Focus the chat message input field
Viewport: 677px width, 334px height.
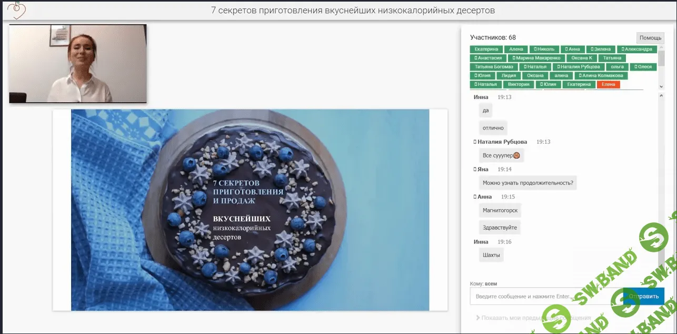pyautogui.click(x=545, y=296)
